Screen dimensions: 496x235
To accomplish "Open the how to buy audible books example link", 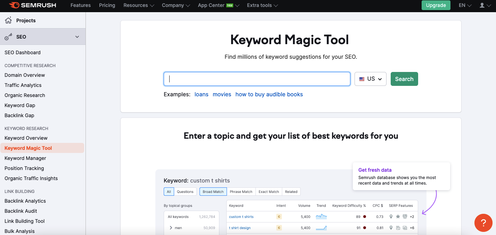I will pos(269,94).
